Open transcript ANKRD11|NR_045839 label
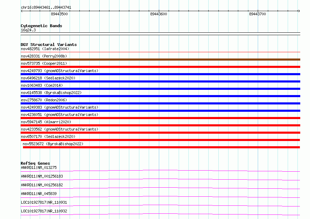The width and height of the screenshot is (310, 219). [x=39, y=194]
